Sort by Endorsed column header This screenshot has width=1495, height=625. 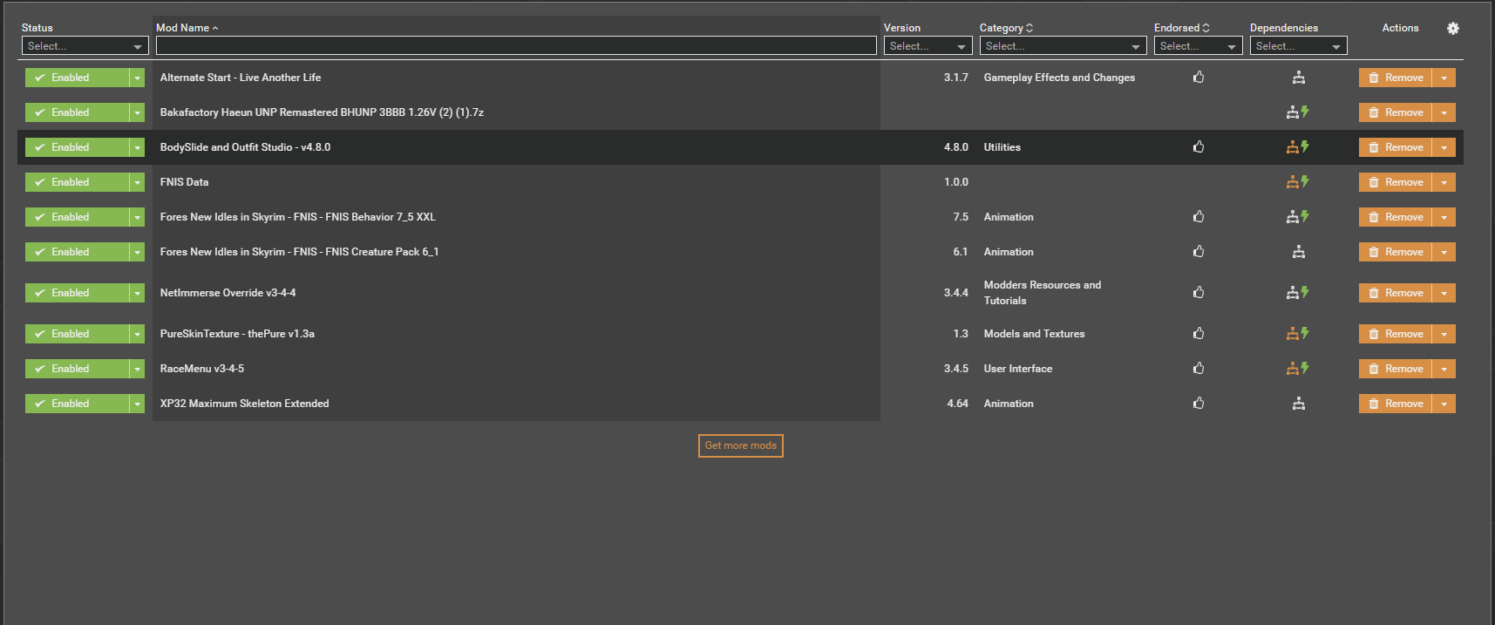pos(1180,28)
